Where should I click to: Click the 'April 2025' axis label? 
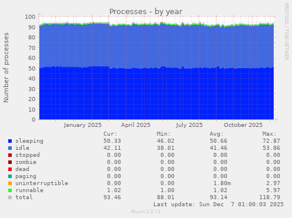[x=136, y=125]
